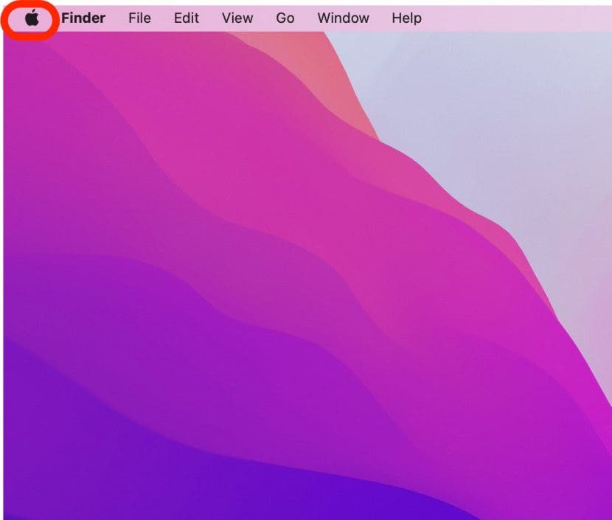
Task: Select View between Edit and Go
Action: pyautogui.click(x=237, y=18)
